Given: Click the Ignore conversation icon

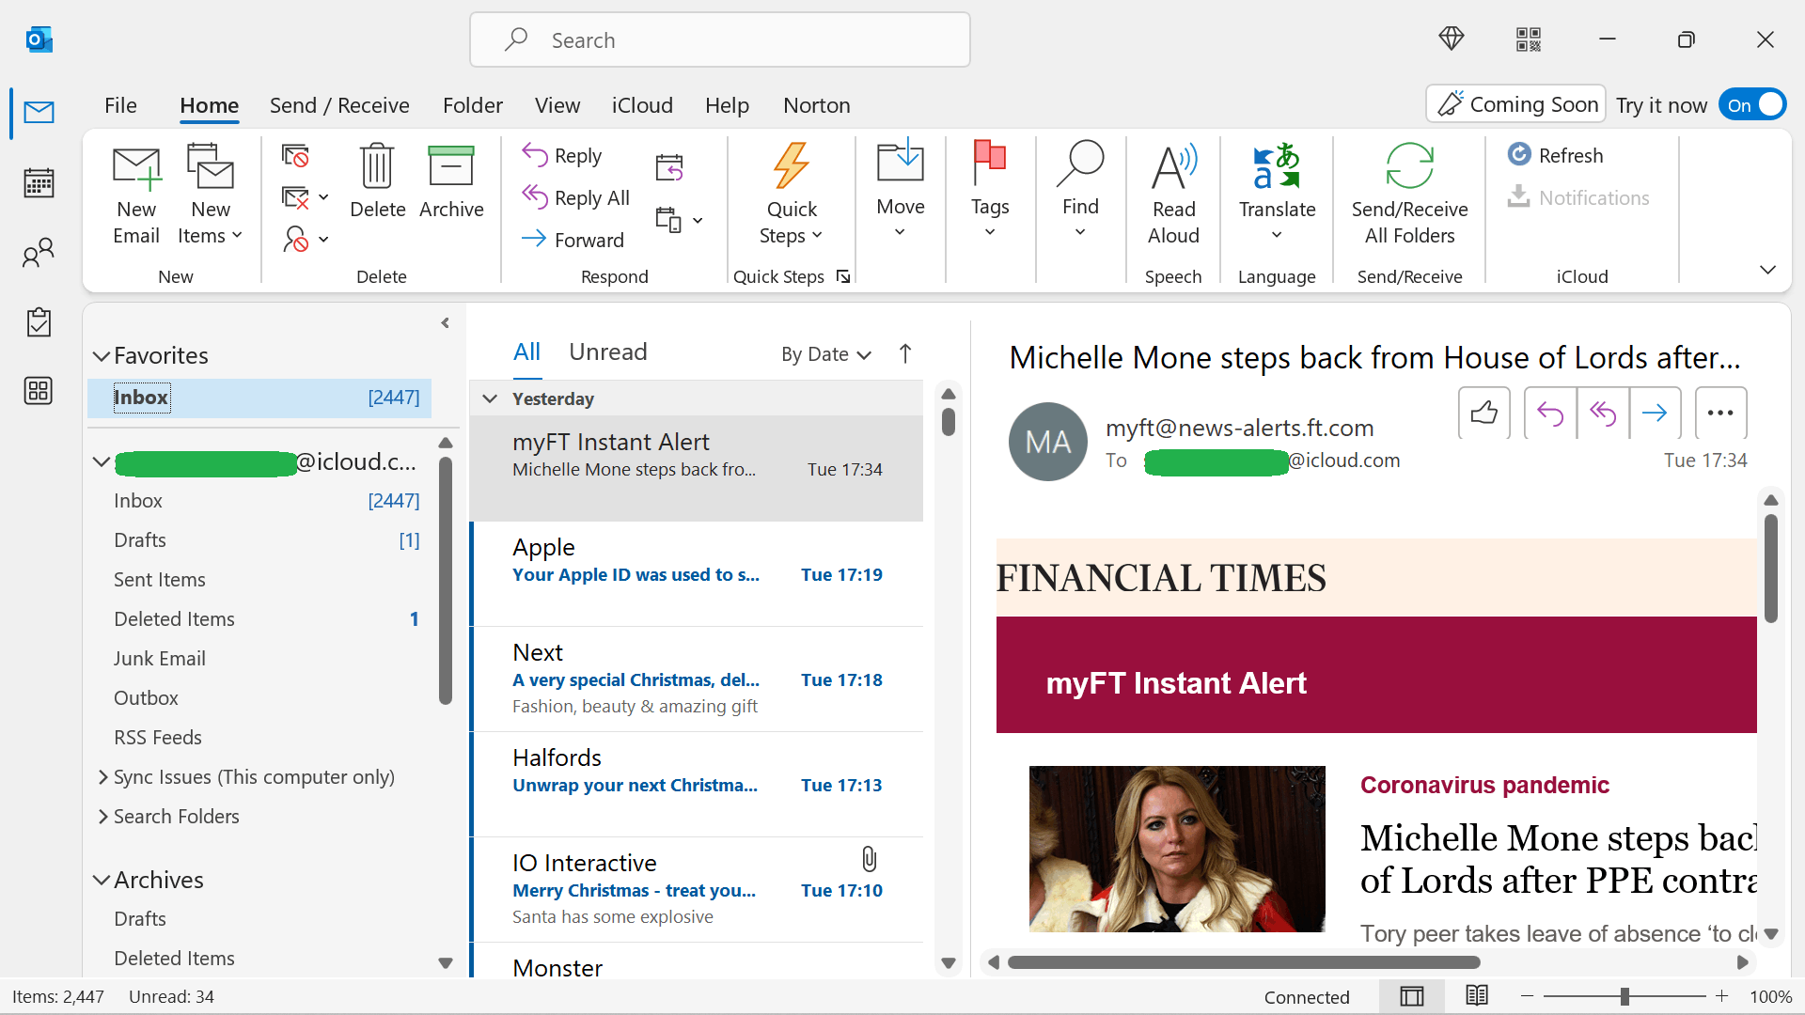Looking at the screenshot, I should [x=295, y=156].
